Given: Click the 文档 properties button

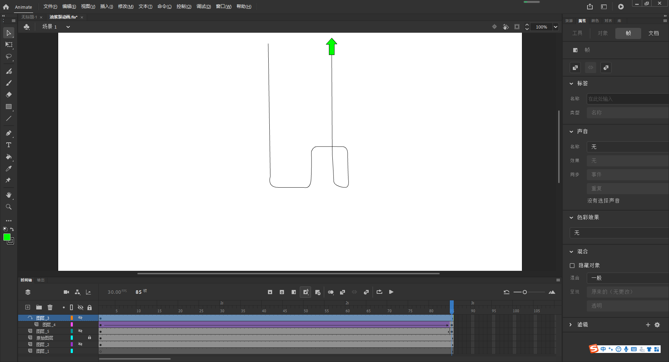Looking at the screenshot, I should 654,33.
